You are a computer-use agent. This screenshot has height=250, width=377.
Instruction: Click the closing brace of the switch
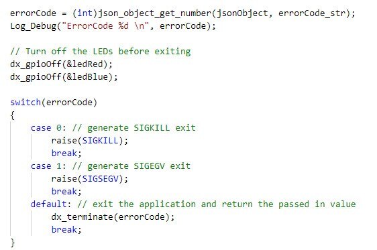pyautogui.click(x=13, y=243)
